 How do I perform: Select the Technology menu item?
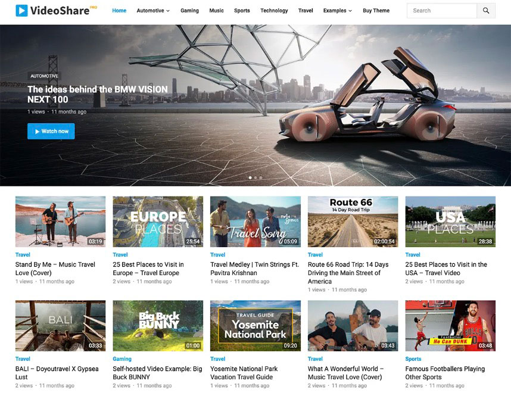click(274, 11)
